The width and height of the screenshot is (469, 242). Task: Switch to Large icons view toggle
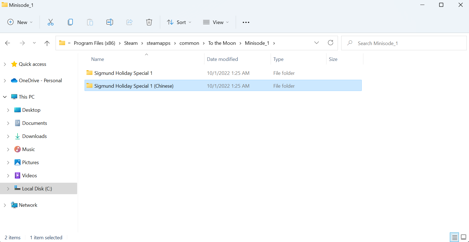464,237
